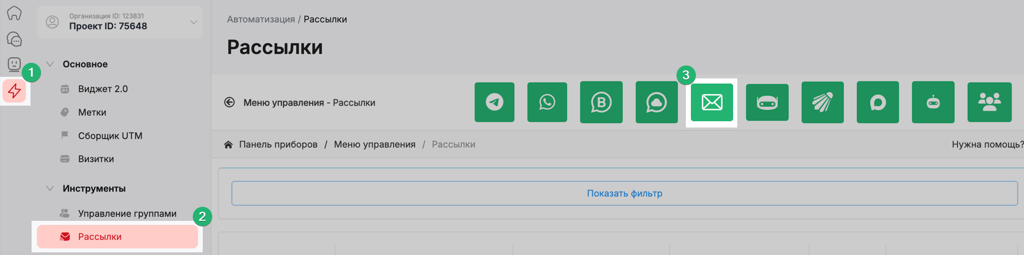
Task: Click the smiley bot face sidebar icon
Action: tap(14, 65)
